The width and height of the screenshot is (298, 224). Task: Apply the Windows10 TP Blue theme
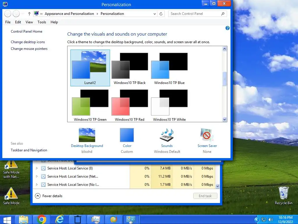click(x=169, y=68)
